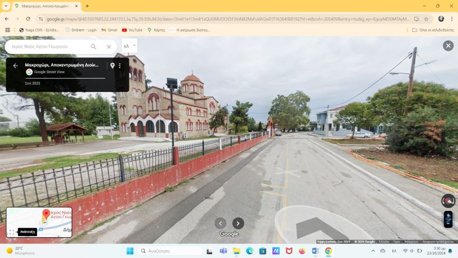This screenshot has height=258, width=458.
Task: Bookmark this page with the star icon
Action: pyautogui.click(x=426, y=19)
